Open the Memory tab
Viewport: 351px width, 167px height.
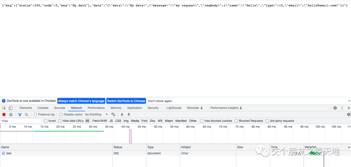116,108
